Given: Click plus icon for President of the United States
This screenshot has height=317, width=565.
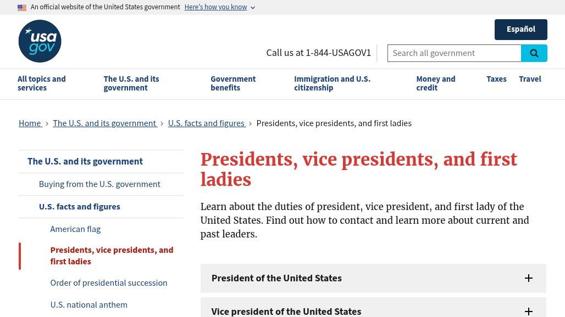Looking at the screenshot, I should click(x=528, y=278).
